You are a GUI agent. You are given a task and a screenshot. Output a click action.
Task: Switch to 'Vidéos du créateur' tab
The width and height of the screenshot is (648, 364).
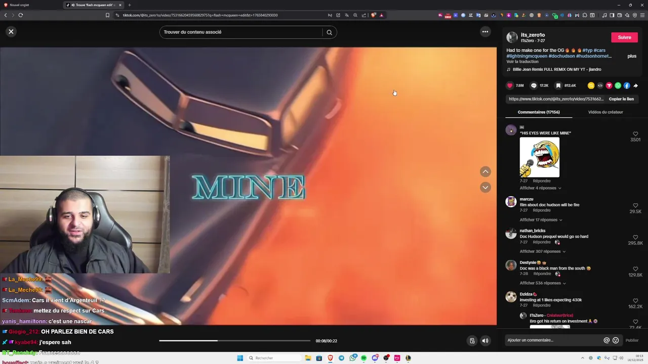605,112
